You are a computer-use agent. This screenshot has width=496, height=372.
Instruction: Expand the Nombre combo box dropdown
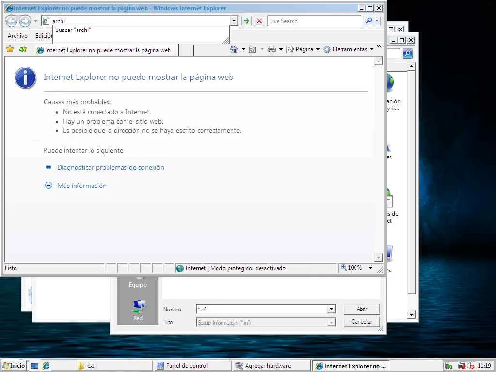pyautogui.click(x=331, y=309)
